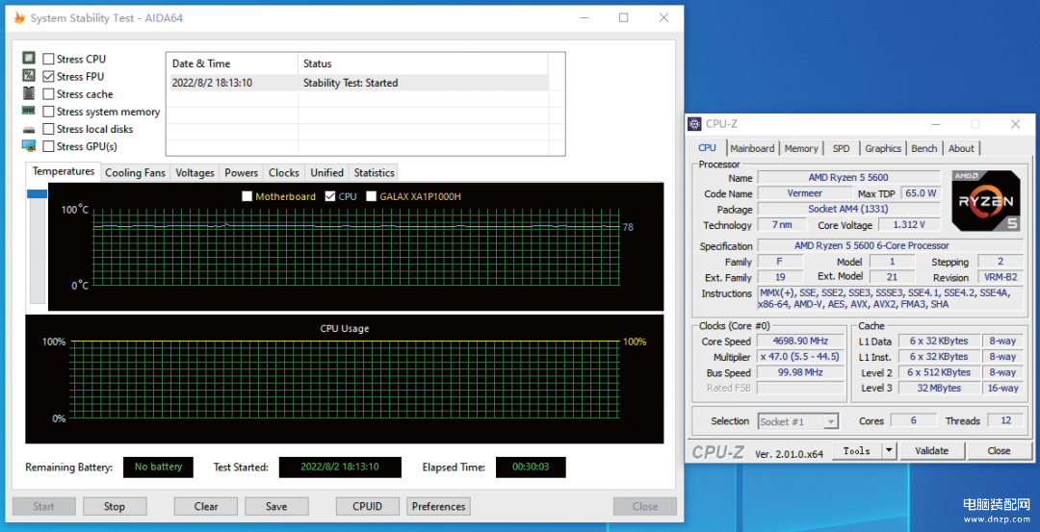Click the RAM module icon beside Stress system memory
This screenshot has height=532, width=1040.
coord(29,111)
